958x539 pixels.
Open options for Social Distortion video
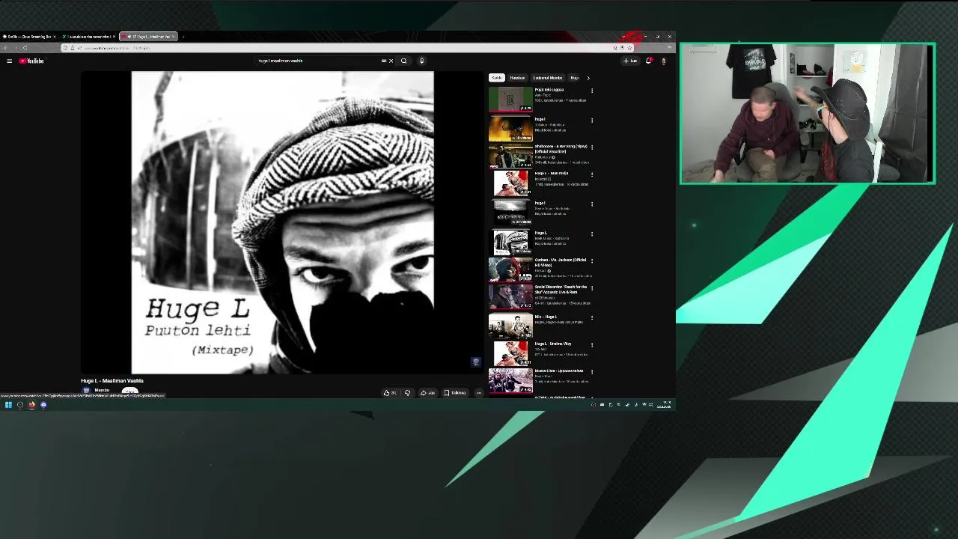[591, 288]
